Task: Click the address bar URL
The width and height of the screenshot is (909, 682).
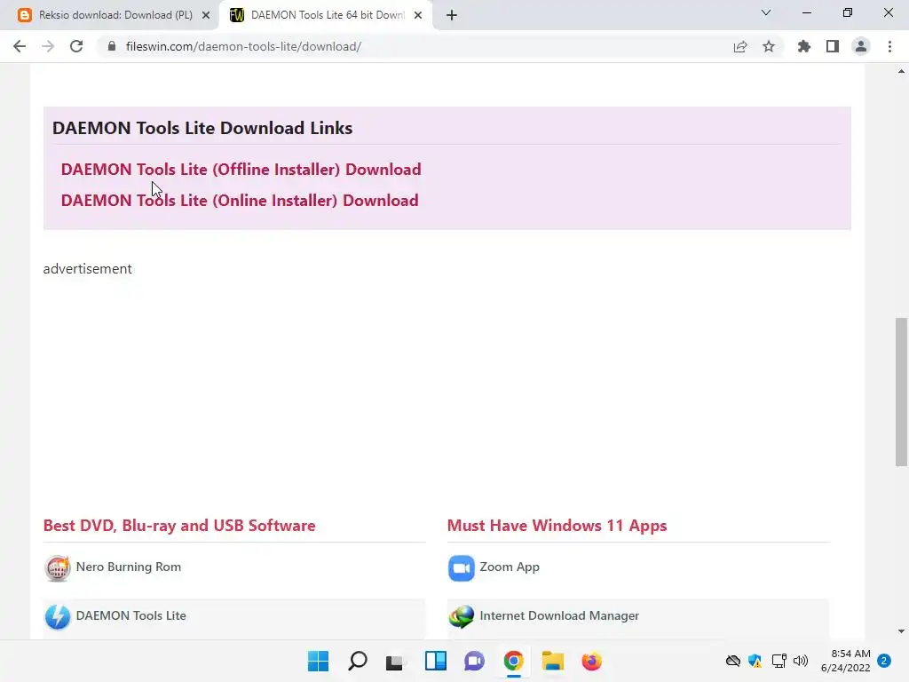Action: click(x=243, y=46)
